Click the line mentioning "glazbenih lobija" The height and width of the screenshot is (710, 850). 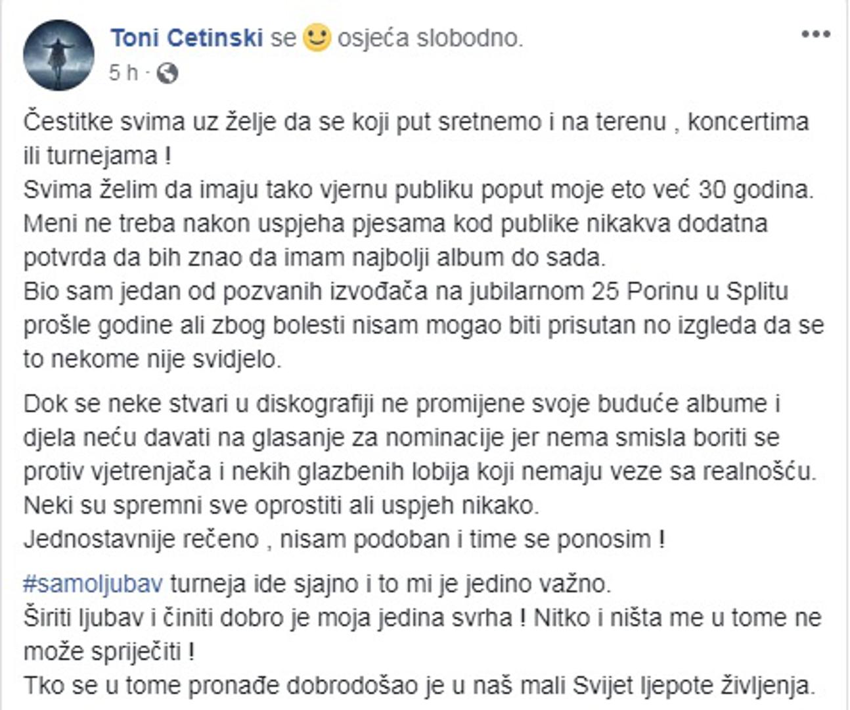(x=418, y=471)
